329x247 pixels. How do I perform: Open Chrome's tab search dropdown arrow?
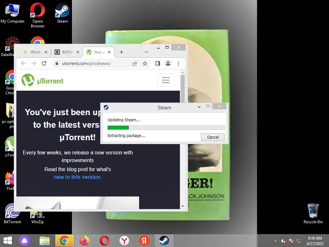click(x=147, y=52)
